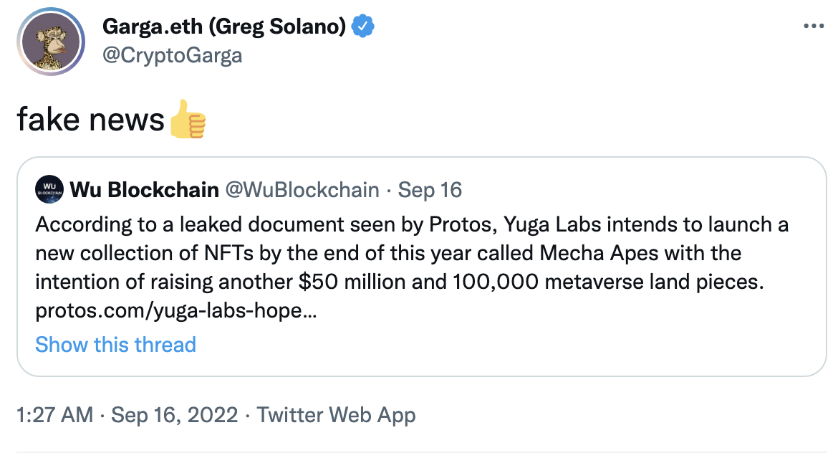Click the 1:27 AM timestamp

[x=54, y=414]
